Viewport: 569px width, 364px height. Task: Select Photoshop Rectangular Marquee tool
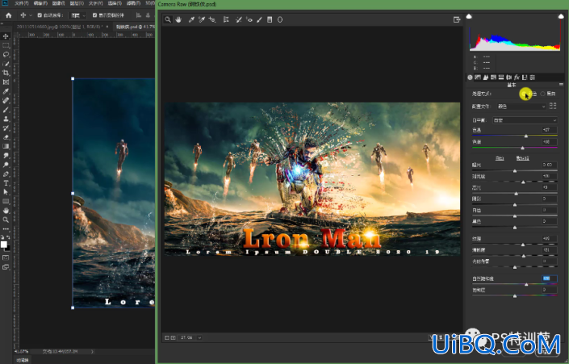tap(6, 45)
